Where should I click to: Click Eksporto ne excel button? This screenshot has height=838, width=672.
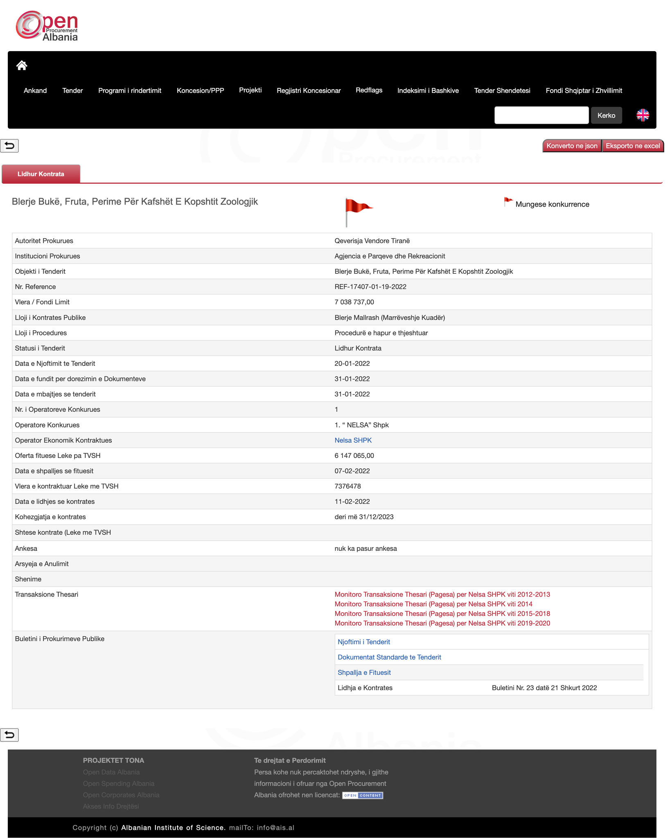tap(632, 146)
